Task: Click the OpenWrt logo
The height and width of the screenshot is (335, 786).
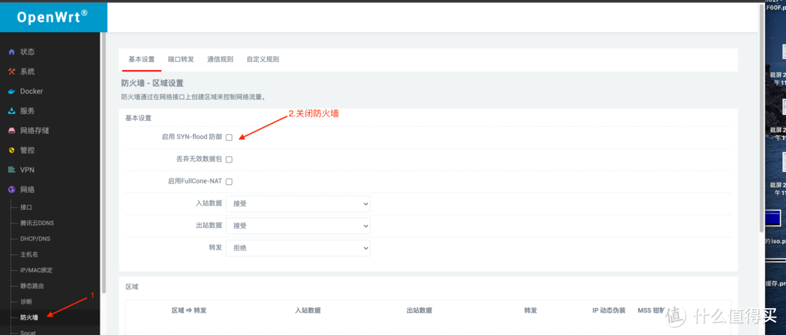Action: [52, 17]
